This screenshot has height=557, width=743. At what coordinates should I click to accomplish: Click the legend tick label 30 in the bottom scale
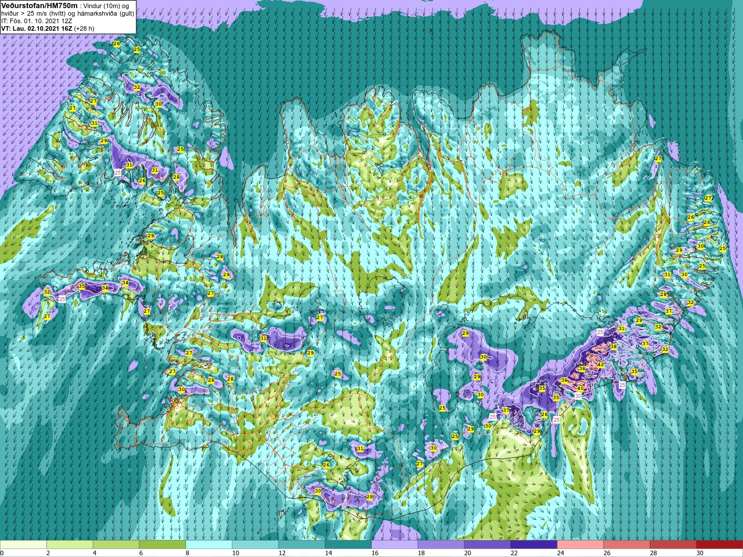699,553
